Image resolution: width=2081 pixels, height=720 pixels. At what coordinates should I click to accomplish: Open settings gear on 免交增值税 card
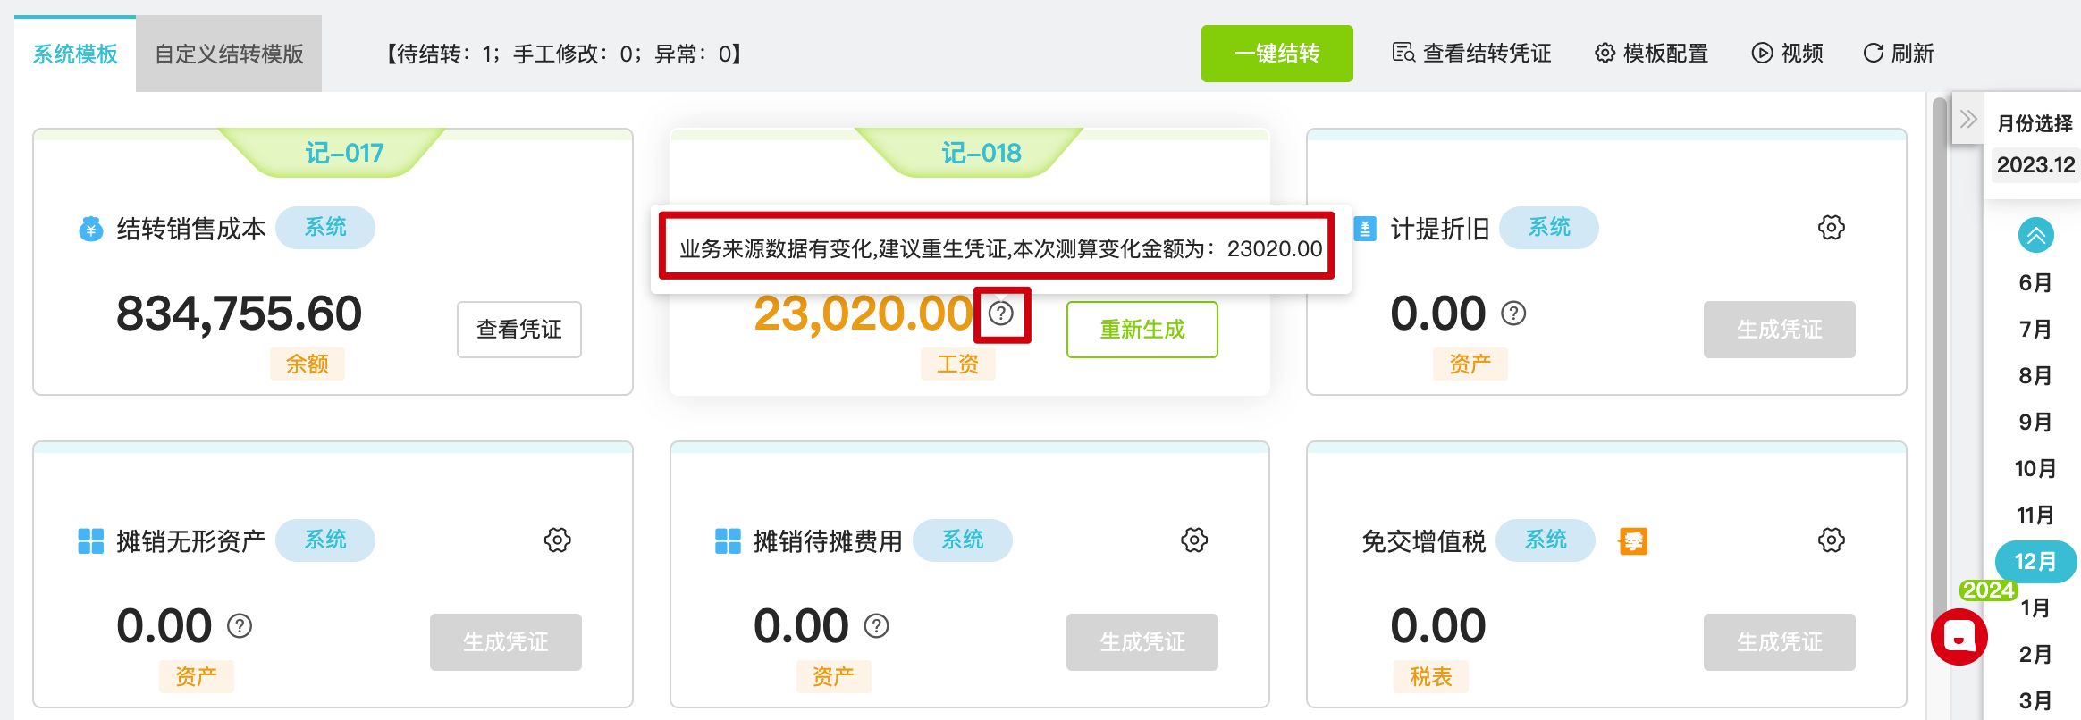1831,540
